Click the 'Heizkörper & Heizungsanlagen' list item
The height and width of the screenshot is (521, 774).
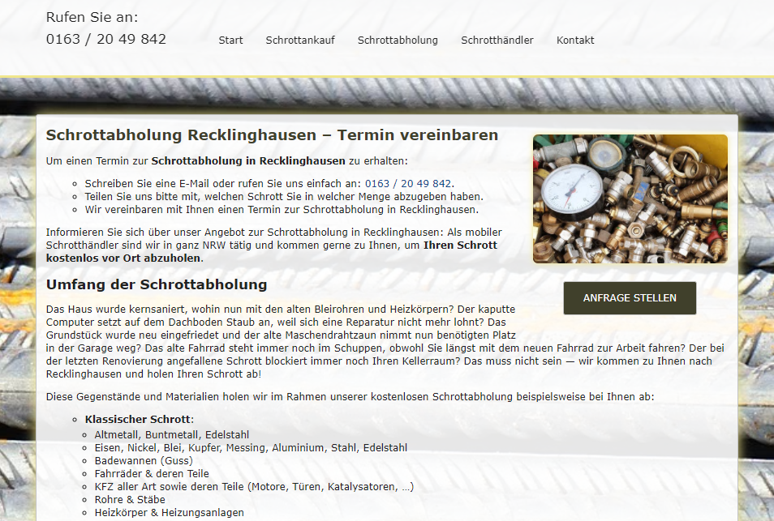pyautogui.click(x=169, y=512)
